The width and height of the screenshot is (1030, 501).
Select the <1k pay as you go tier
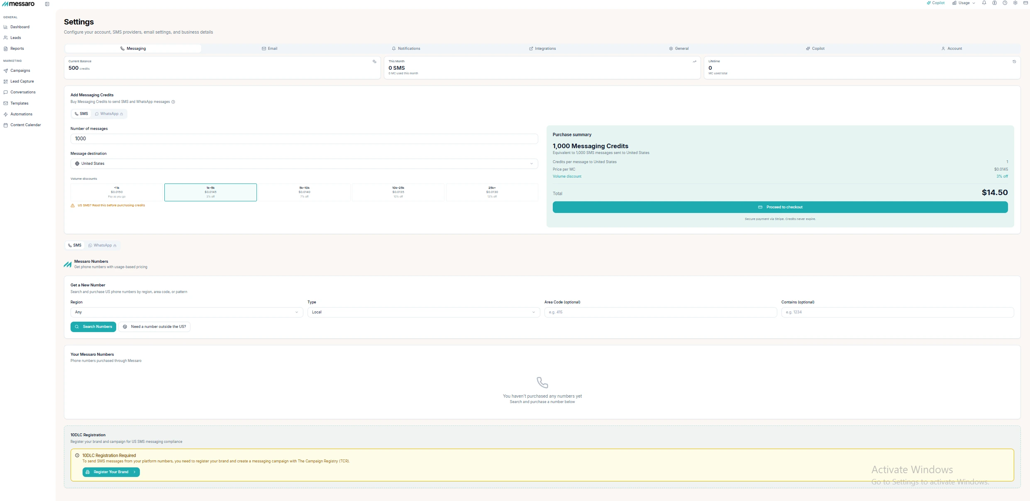coord(117,192)
